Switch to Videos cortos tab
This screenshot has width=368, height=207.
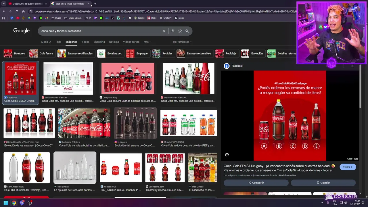[x=131, y=42]
